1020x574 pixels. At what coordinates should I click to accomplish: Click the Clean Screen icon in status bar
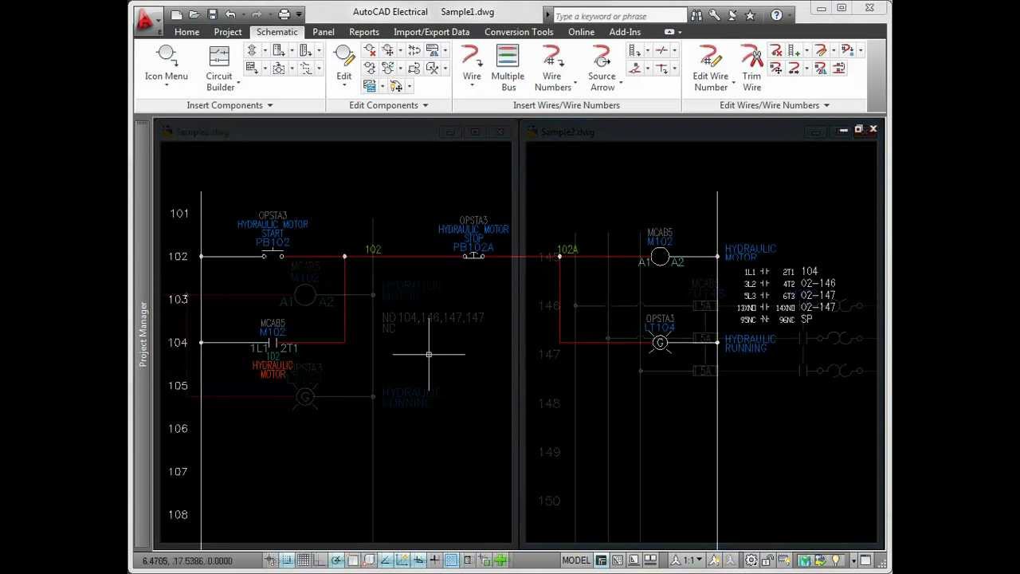(865, 560)
